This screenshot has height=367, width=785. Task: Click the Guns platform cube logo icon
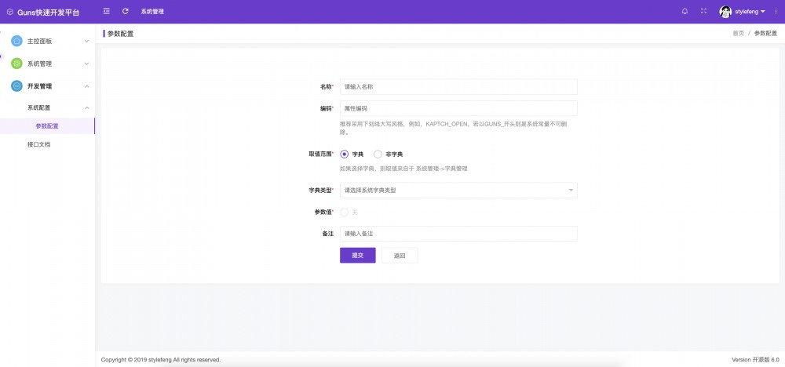(10, 12)
